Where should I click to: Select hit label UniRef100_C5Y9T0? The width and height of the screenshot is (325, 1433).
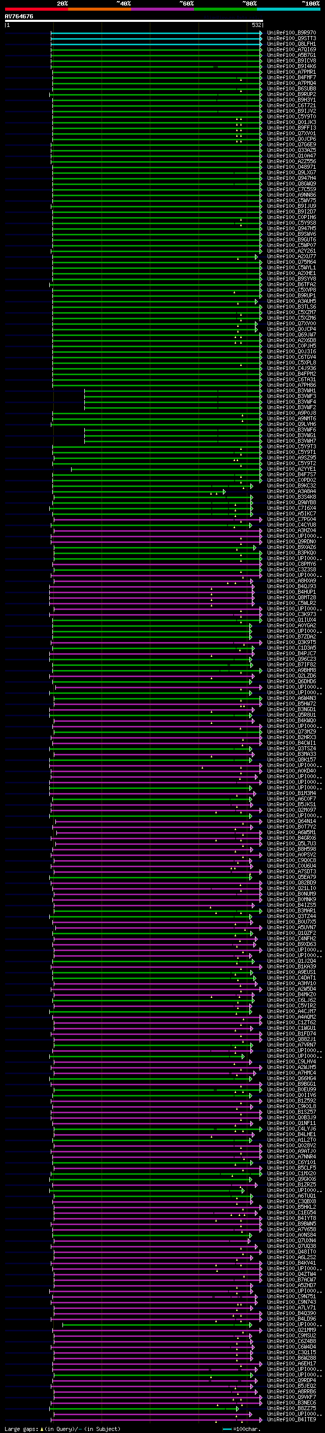tap(291, 117)
